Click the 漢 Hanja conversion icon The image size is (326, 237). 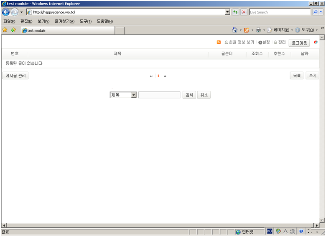[293, 231]
